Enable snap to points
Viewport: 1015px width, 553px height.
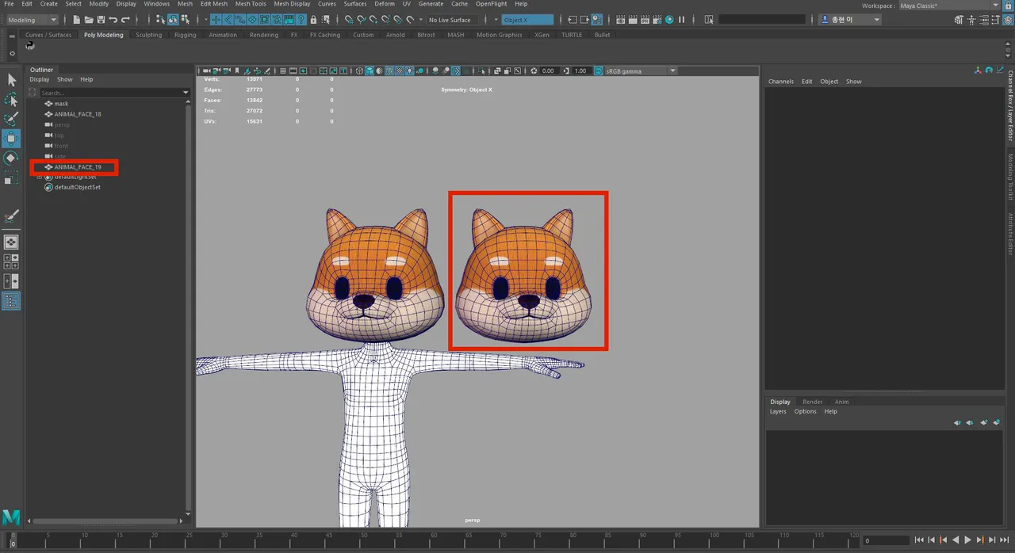click(x=372, y=20)
